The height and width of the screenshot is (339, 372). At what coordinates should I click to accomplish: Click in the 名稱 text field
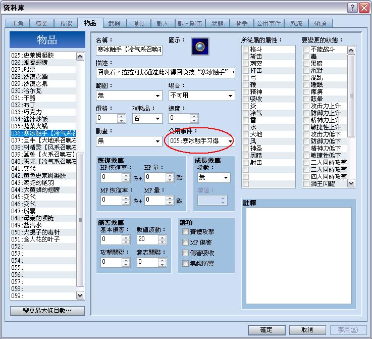pyautogui.click(x=129, y=50)
